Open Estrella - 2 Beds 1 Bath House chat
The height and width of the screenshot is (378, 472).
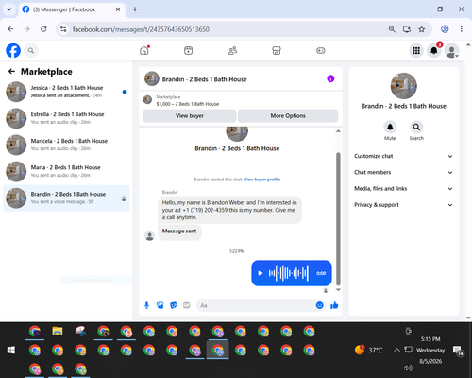[66, 118]
